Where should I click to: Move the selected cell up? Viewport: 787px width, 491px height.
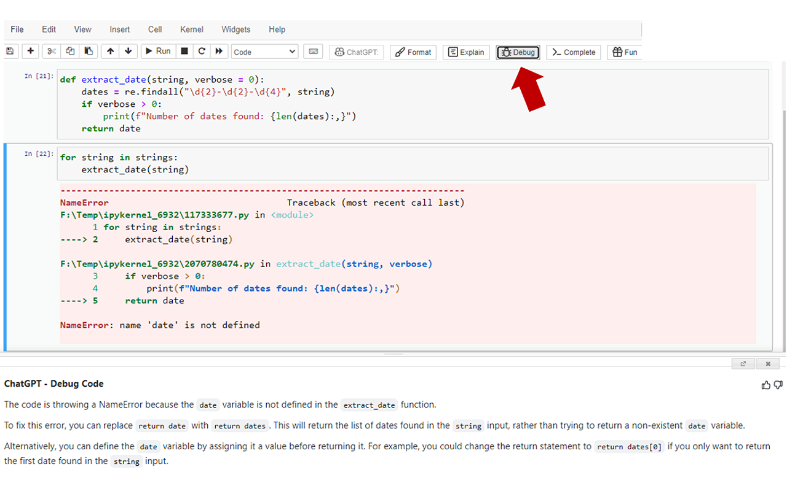coord(110,52)
